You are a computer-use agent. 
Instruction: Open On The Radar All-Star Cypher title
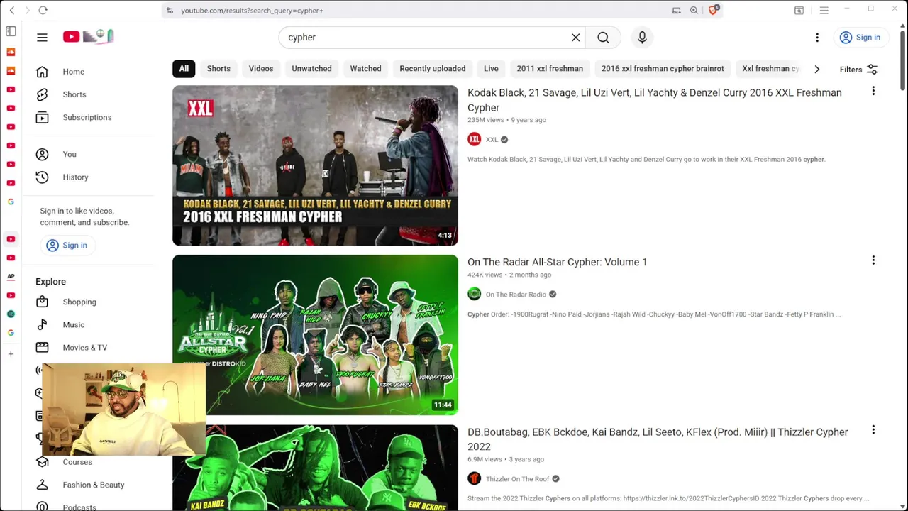tap(557, 262)
